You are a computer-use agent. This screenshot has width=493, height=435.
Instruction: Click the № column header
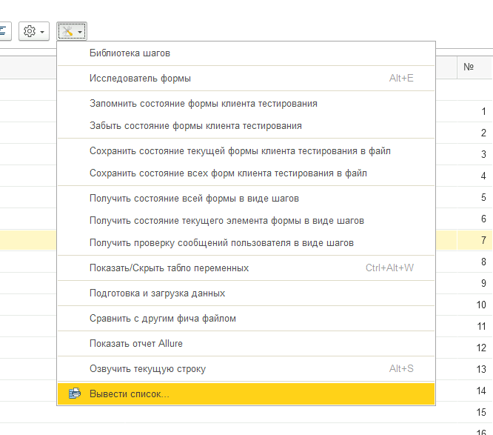pyautogui.click(x=474, y=67)
